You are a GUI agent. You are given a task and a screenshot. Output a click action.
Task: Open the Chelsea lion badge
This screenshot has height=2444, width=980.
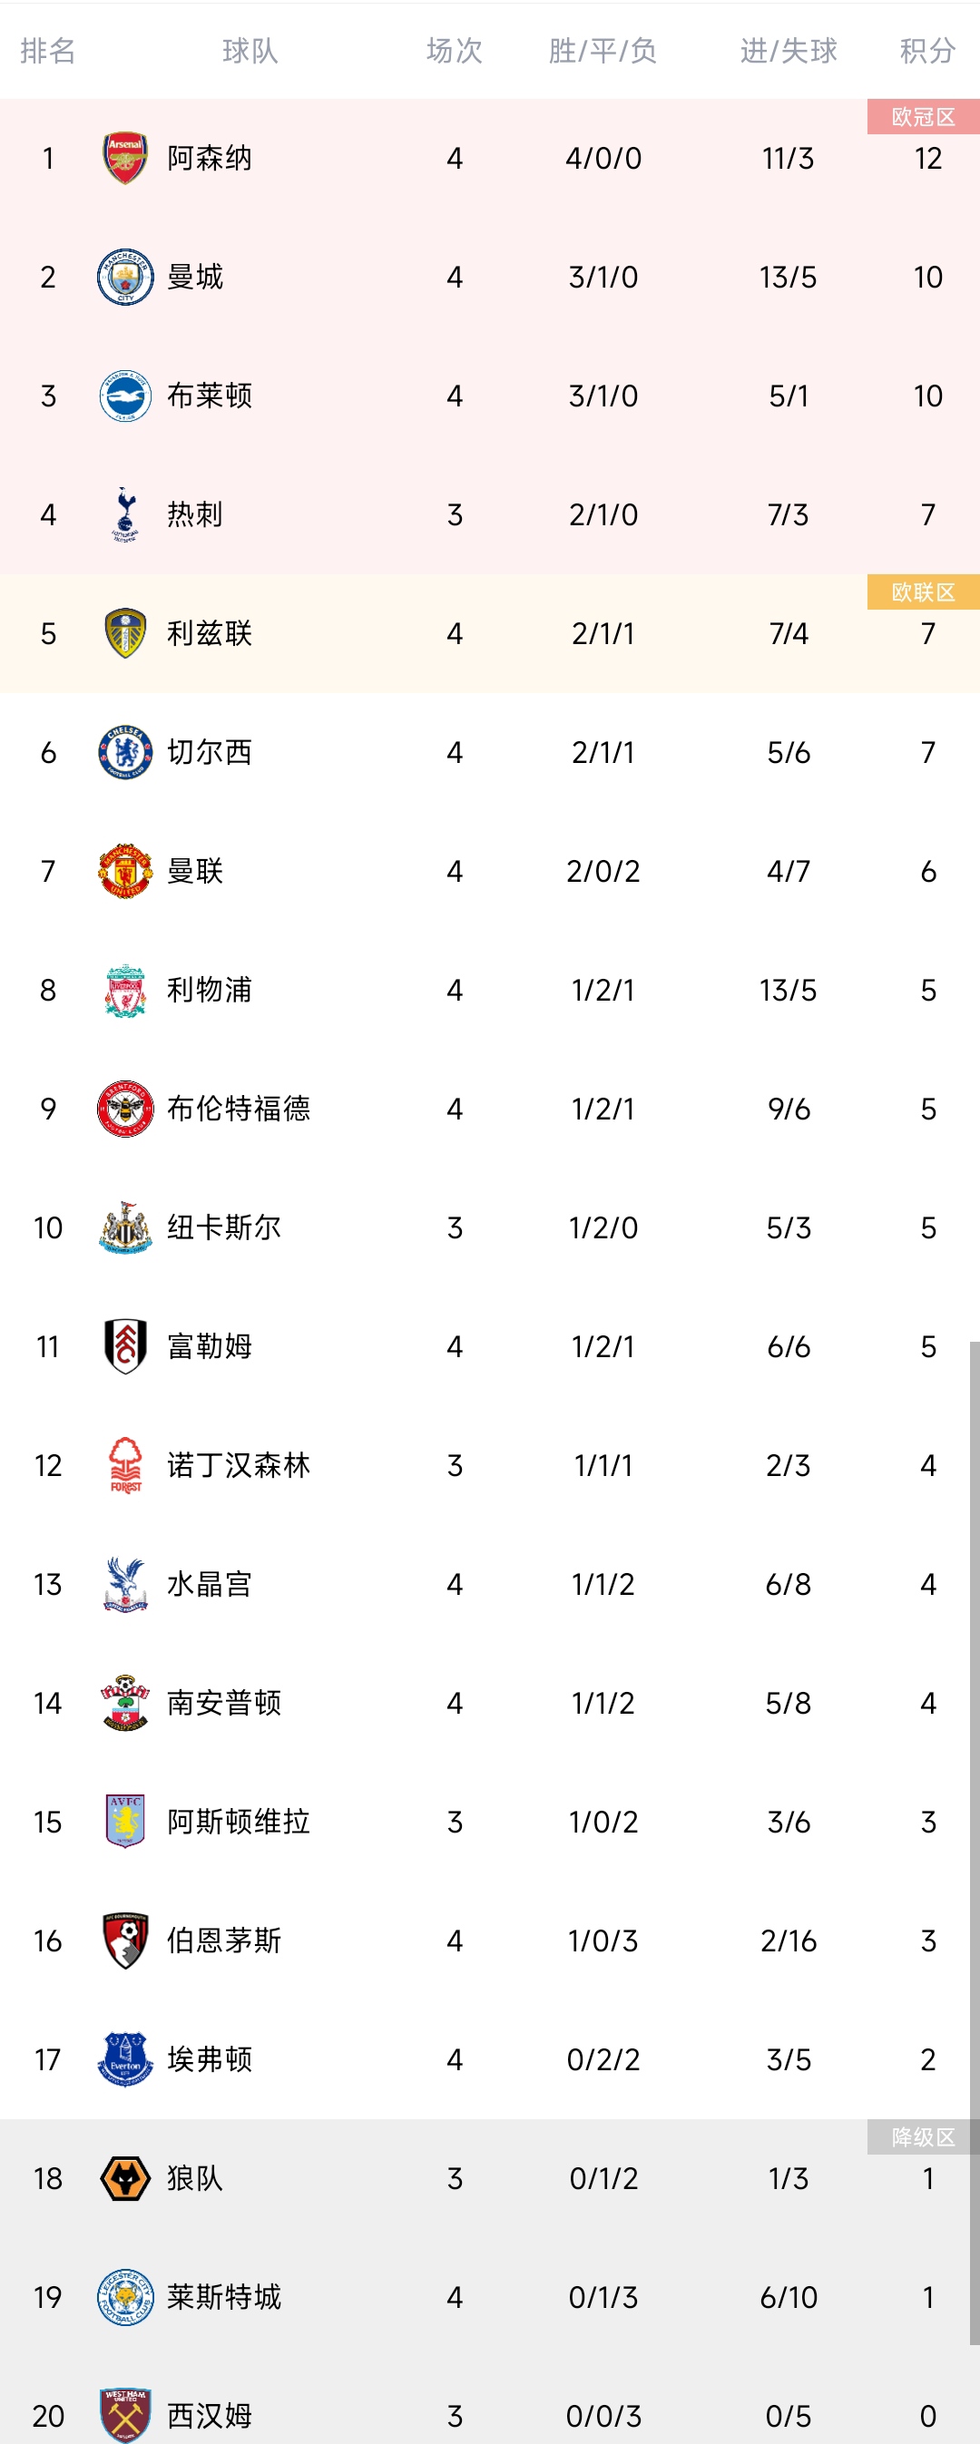125,751
